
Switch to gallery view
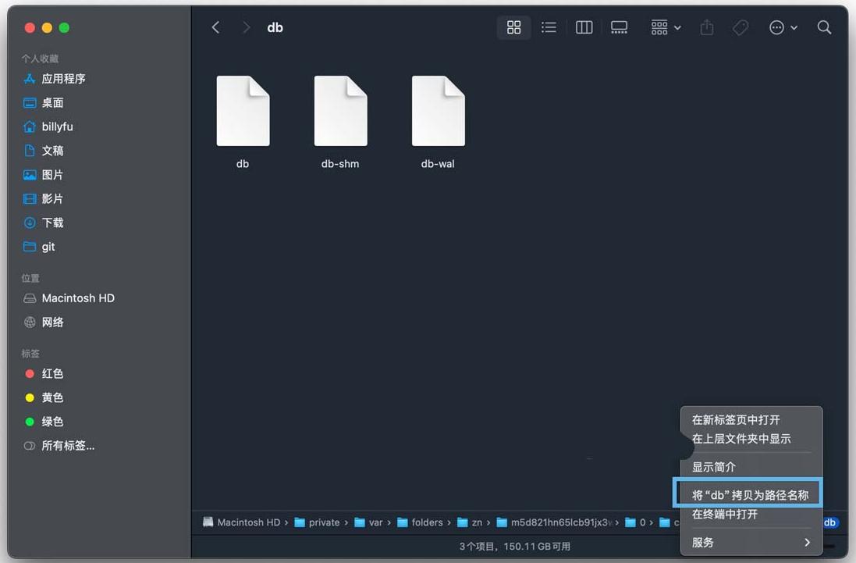[619, 27]
